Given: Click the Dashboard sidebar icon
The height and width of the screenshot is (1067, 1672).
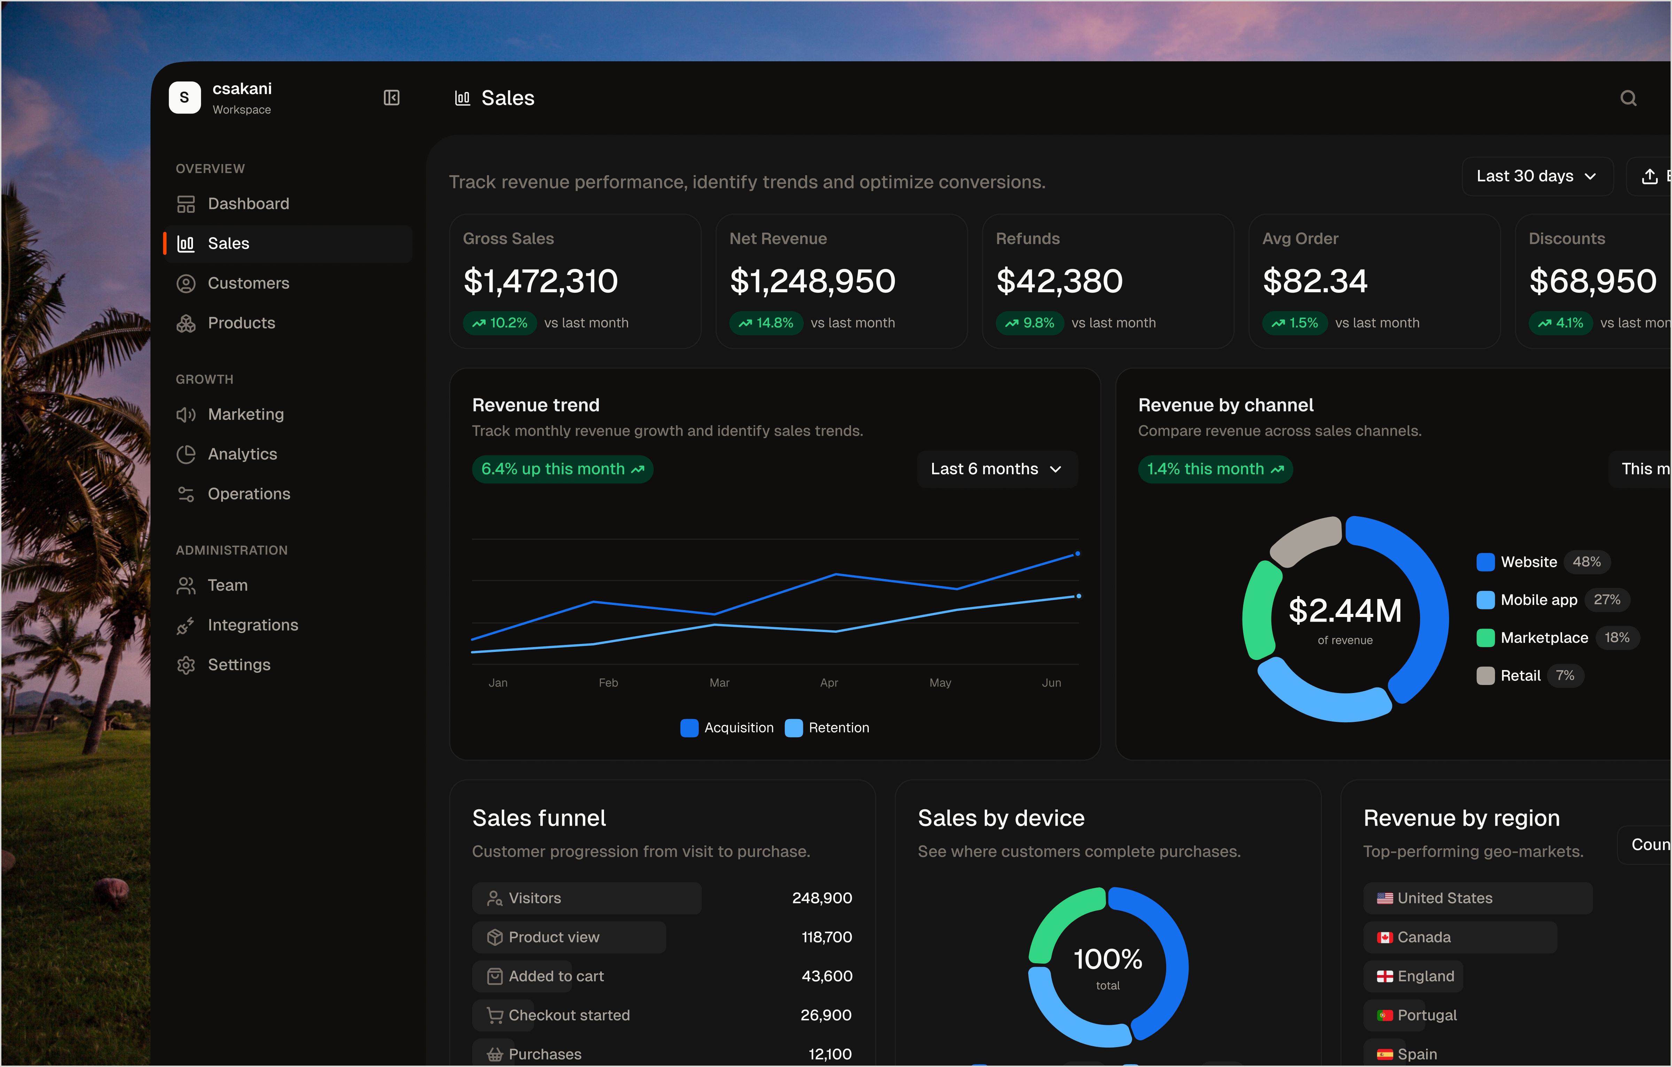Looking at the screenshot, I should 186,204.
